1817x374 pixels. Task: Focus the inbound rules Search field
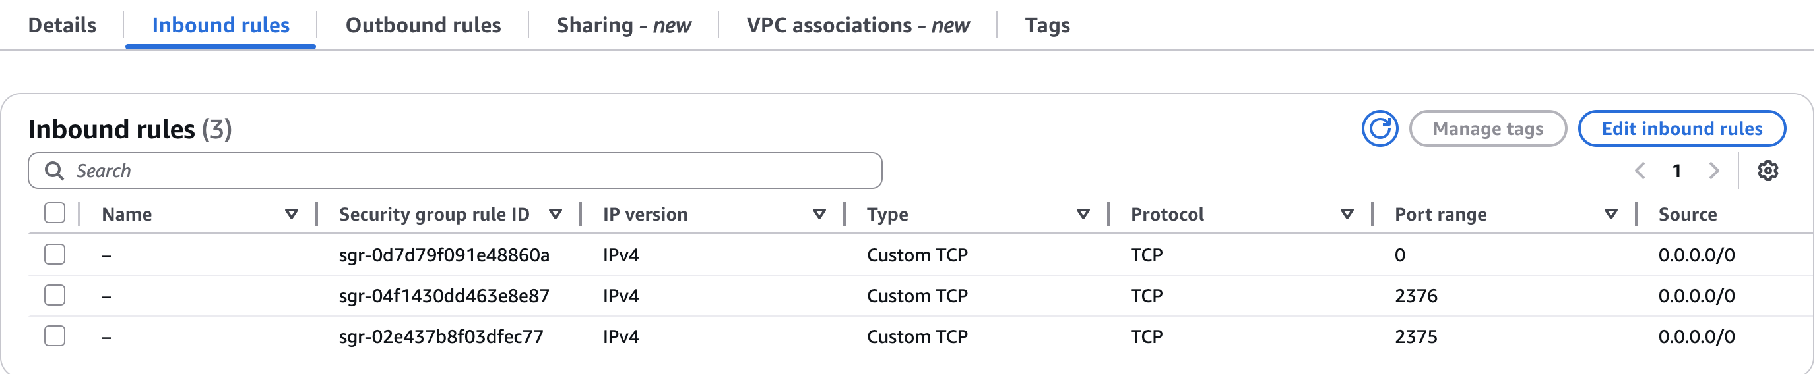(x=455, y=171)
